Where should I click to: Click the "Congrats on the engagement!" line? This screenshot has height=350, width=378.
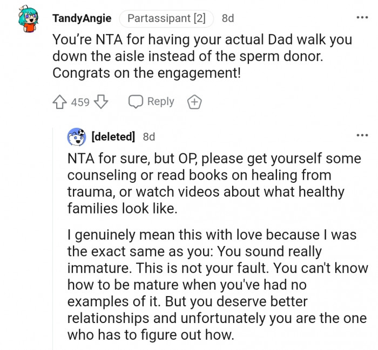tap(146, 73)
